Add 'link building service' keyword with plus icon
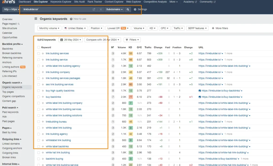Image resolution: width=273 pixels, height=166 pixels. coord(43,60)
